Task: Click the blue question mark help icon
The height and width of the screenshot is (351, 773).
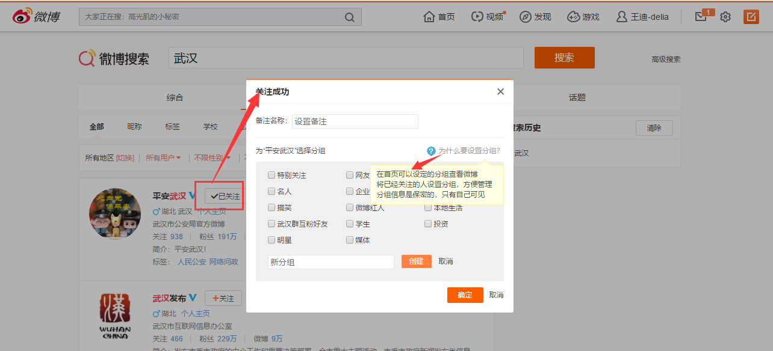Action: pyautogui.click(x=431, y=151)
